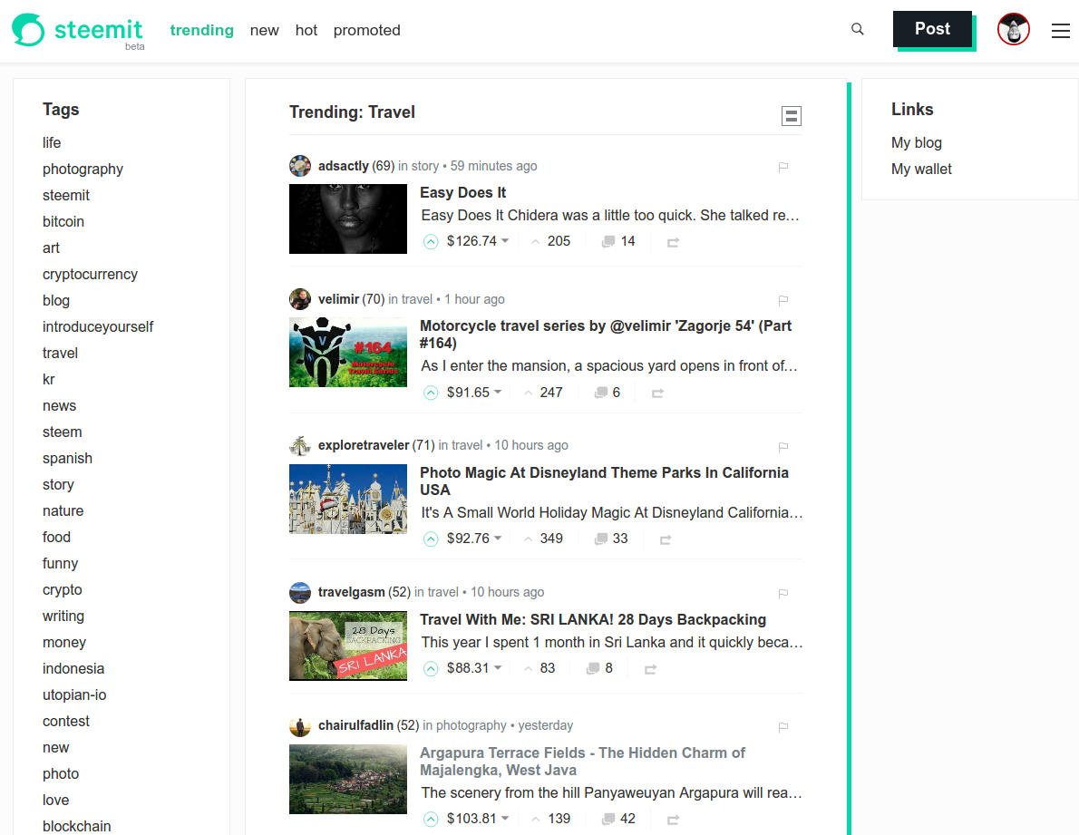Flag the travelgasm post

tap(783, 593)
